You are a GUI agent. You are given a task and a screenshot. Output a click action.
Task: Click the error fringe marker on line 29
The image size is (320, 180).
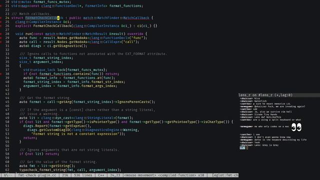pos(1,38)
